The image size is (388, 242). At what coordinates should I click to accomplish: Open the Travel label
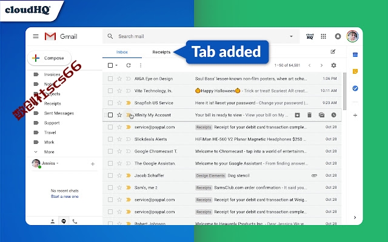(50, 132)
